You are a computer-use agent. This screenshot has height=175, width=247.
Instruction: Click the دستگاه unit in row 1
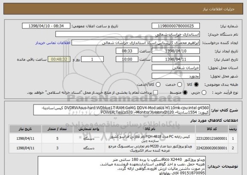[89, 138]
